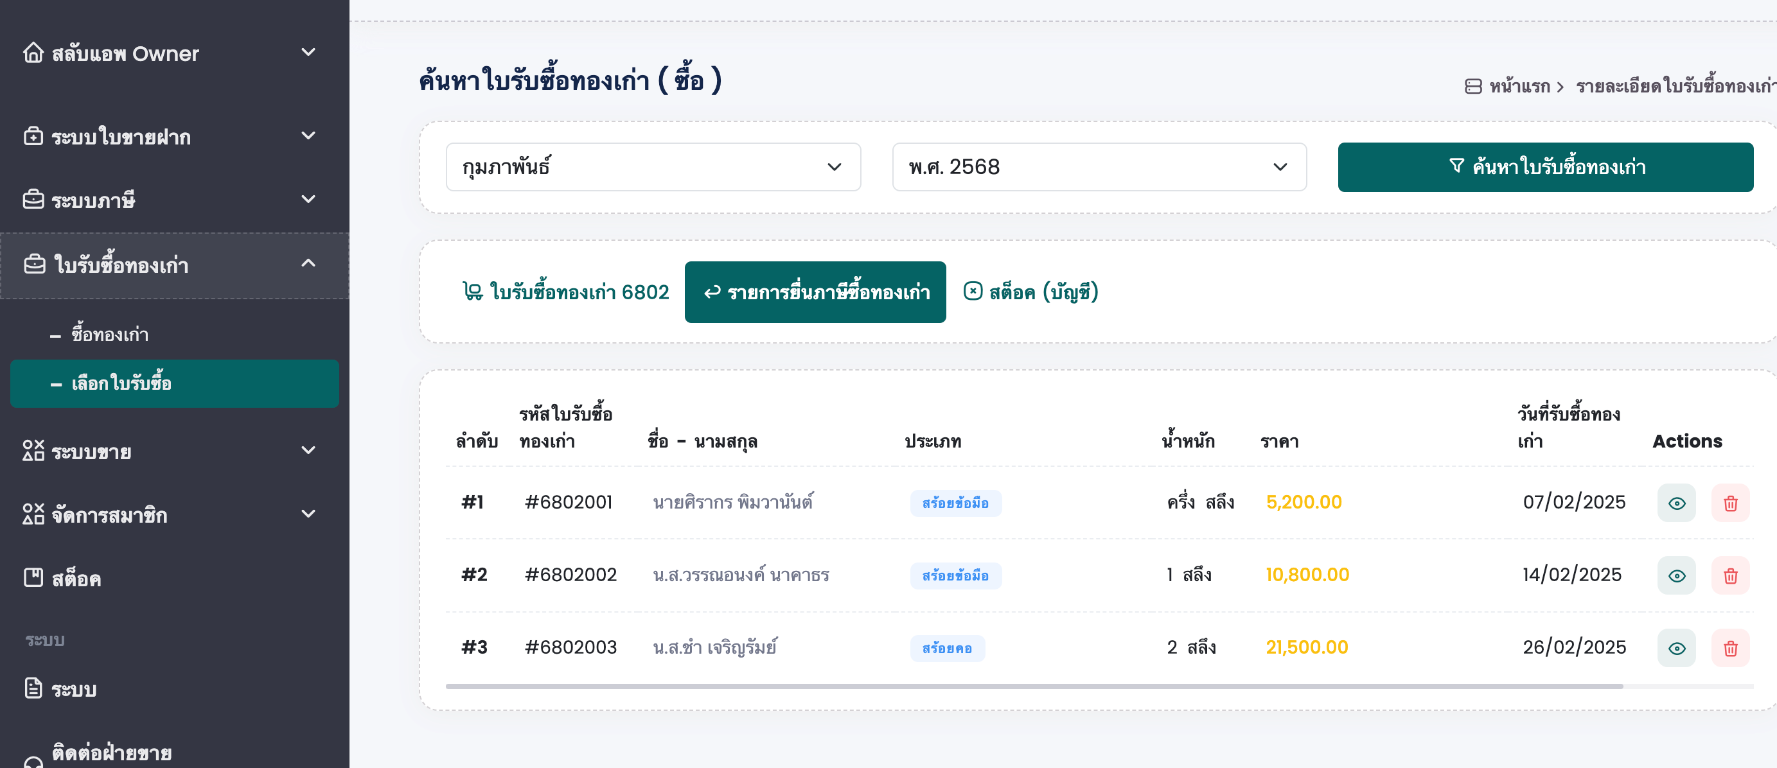This screenshot has width=1777, height=768.
Task: Open the year dropdown showing พ.ศ. 2568
Action: 1098,167
